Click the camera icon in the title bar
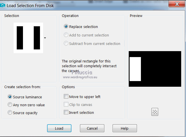The height and width of the screenshot is (137, 186). pyautogui.click(x=3, y=5)
